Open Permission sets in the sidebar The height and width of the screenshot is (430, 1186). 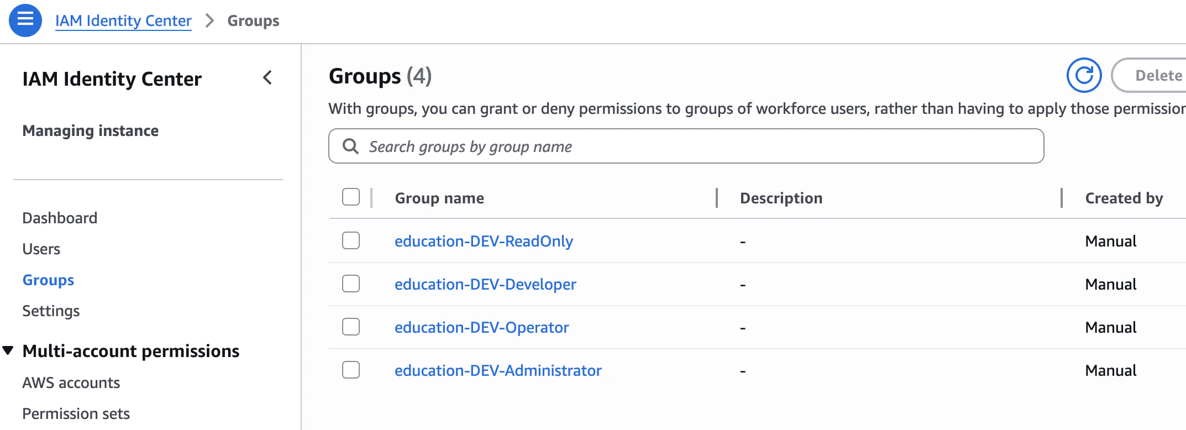click(x=76, y=413)
